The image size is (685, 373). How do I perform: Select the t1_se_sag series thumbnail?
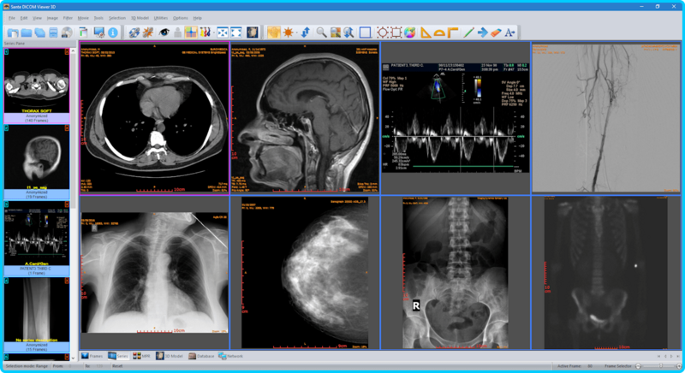[37, 162]
